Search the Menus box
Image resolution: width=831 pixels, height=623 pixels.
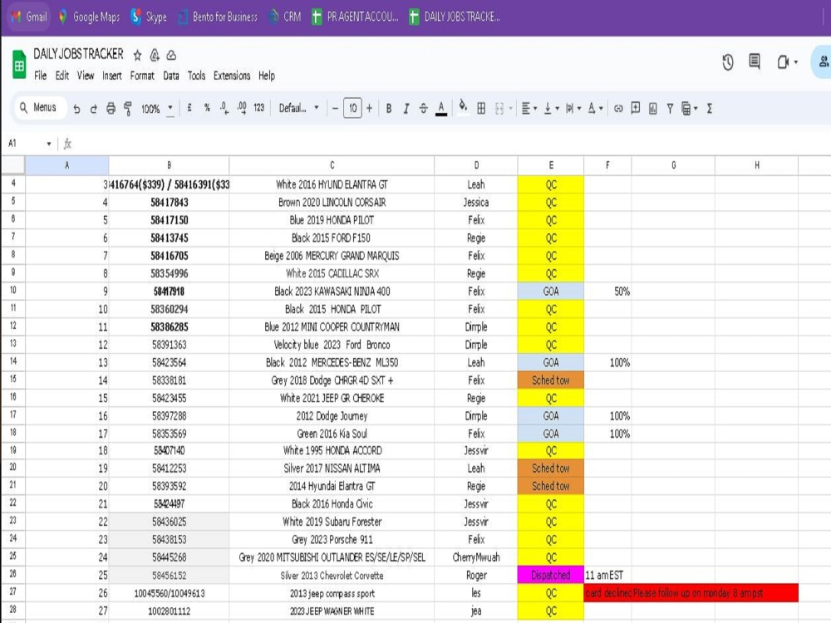pos(41,107)
